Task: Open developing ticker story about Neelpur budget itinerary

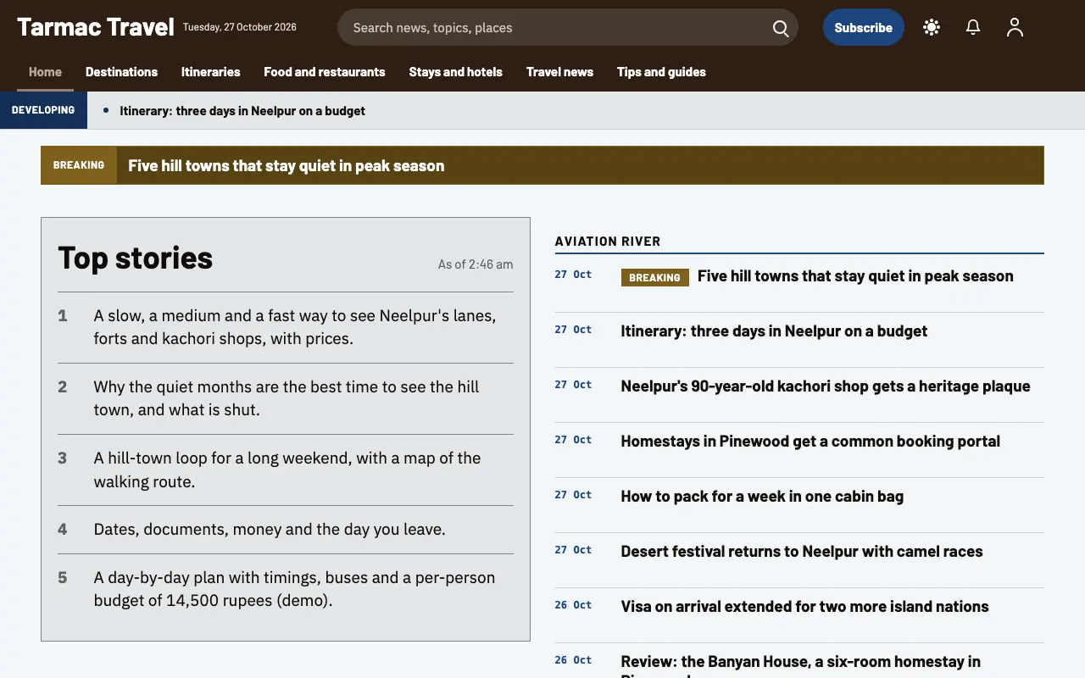Action: (x=242, y=111)
